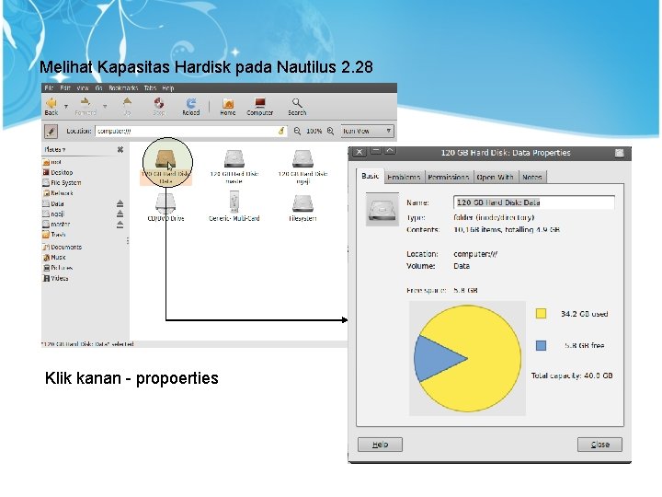Image resolution: width=662 pixels, height=497 pixels.
Task: Open Pictures bookmark in sidebar
Action: 58,268
